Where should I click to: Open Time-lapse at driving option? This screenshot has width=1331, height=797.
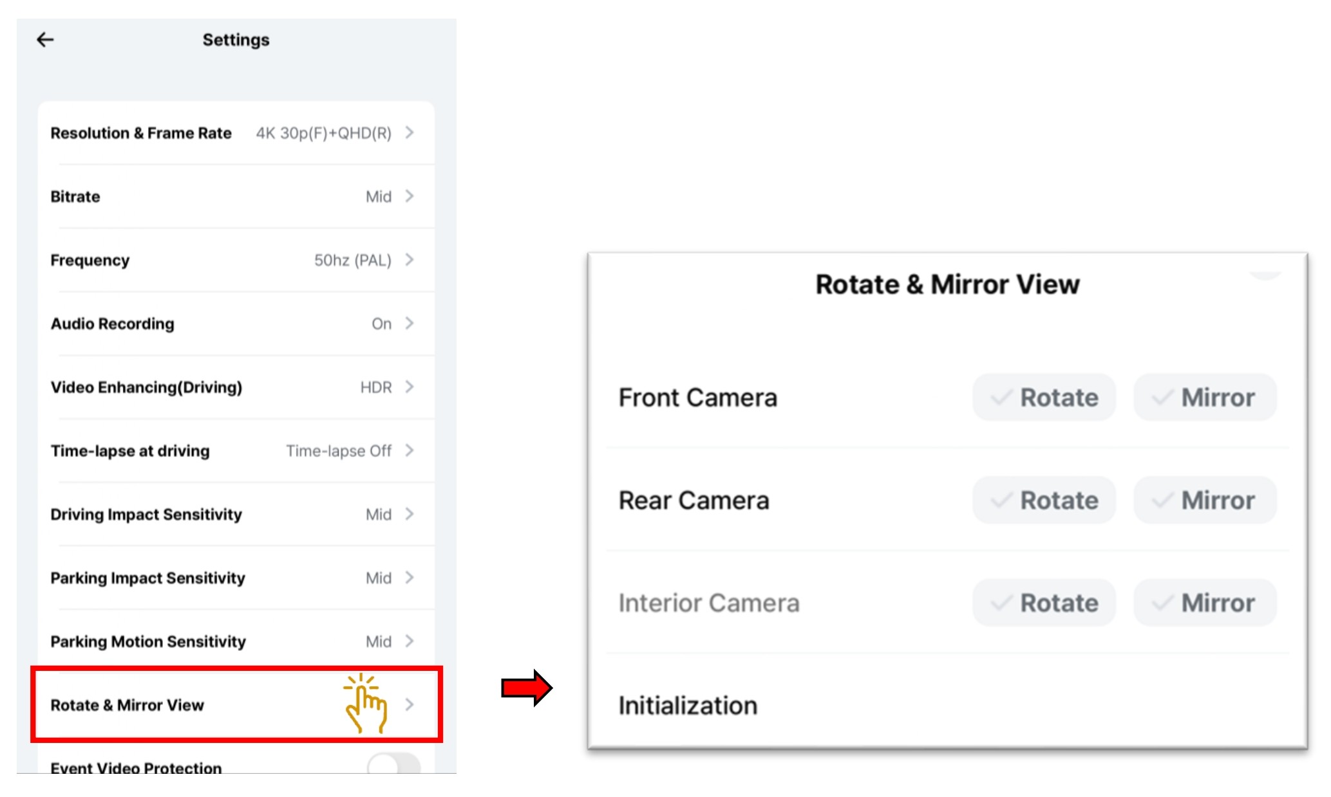point(236,451)
